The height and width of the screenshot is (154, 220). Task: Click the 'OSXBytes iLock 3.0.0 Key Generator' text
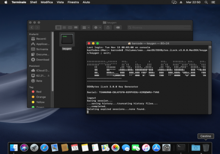pyautogui.click(x=113, y=87)
